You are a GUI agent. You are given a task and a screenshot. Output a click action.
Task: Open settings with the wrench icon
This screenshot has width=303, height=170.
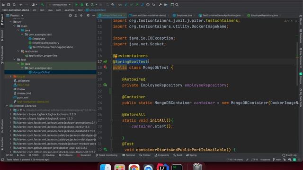tap(160, 5)
